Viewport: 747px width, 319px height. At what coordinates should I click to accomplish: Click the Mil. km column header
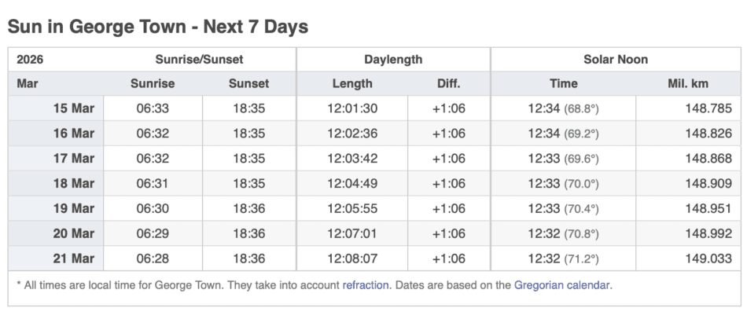pyautogui.click(x=688, y=83)
